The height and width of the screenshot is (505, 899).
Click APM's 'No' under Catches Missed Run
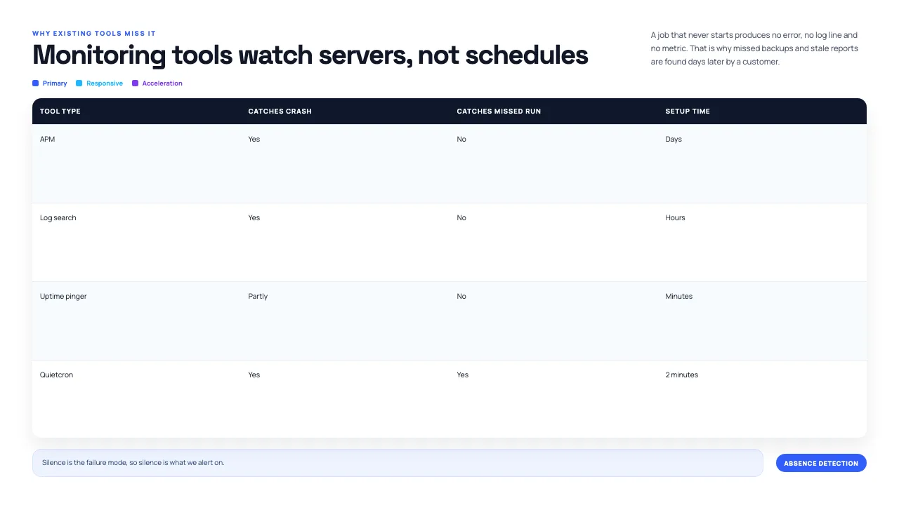[x=461, y=139]
